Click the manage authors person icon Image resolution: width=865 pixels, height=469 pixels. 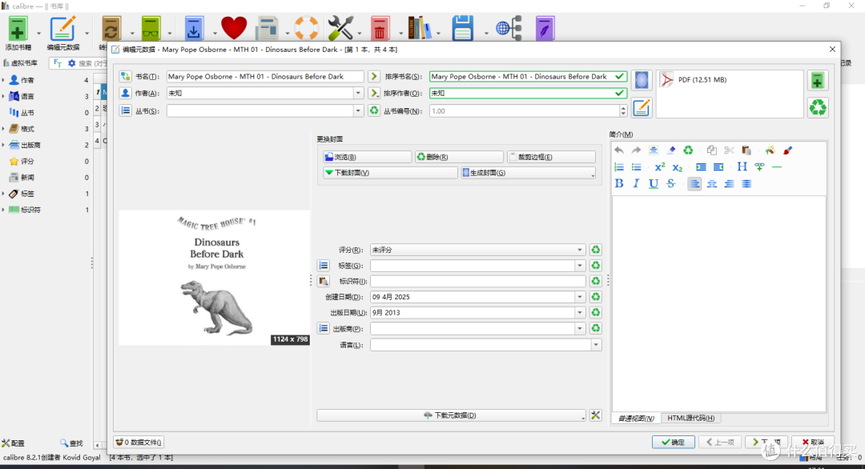[126, 93]
